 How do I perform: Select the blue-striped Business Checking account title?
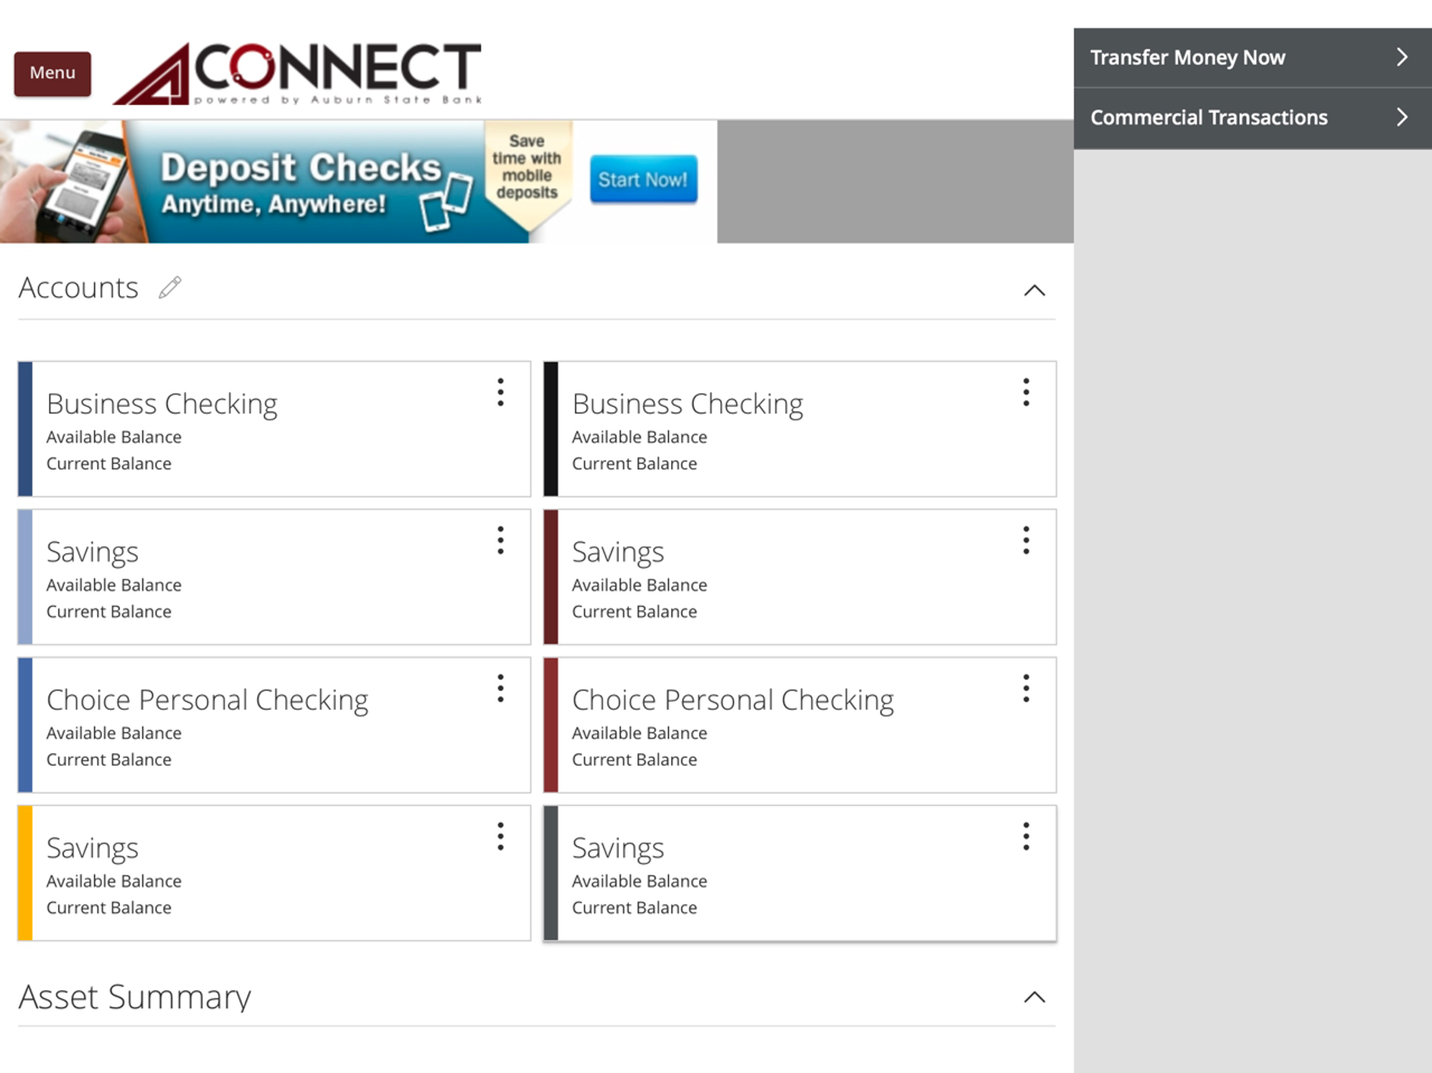pyautogui.click(x=162, y=404)
